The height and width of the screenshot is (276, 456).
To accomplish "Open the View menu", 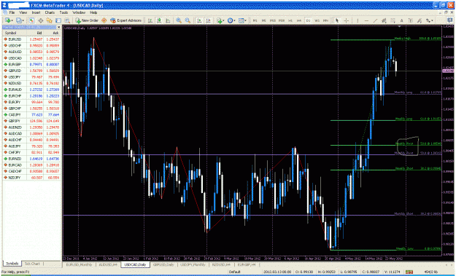I will [23, 13].
